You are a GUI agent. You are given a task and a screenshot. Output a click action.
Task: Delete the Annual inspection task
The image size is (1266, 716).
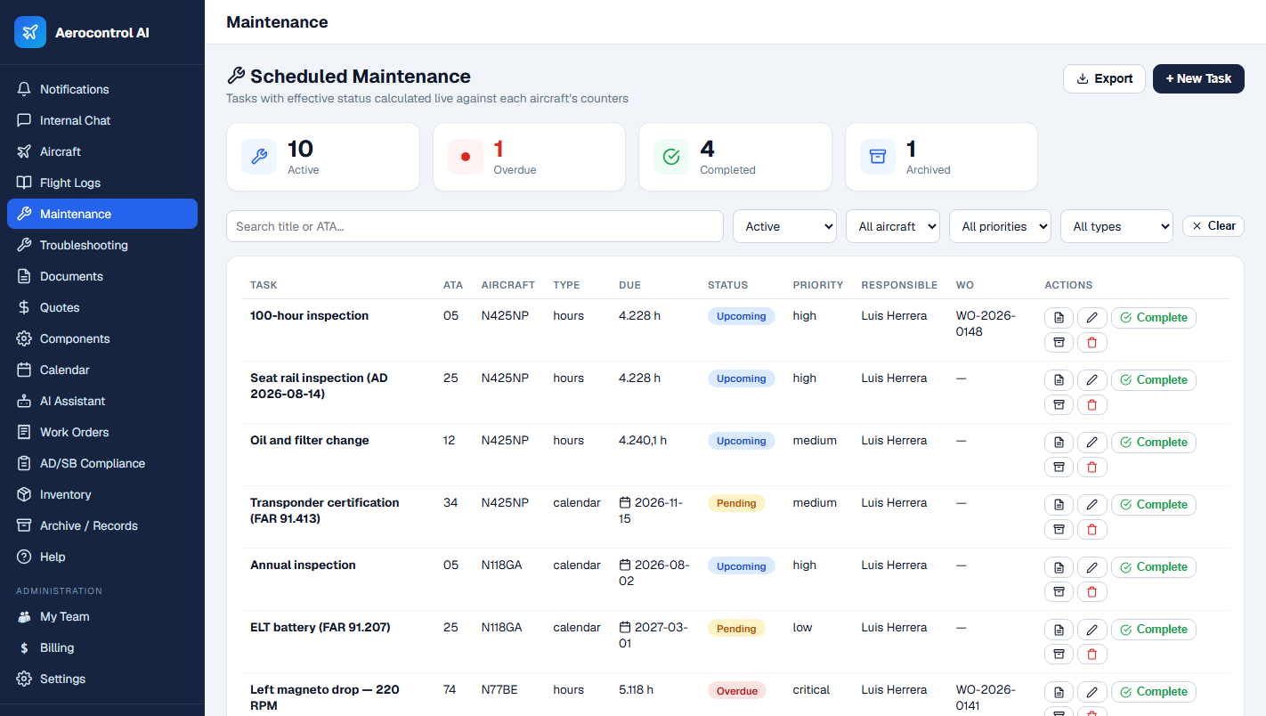click(1092, 591)
